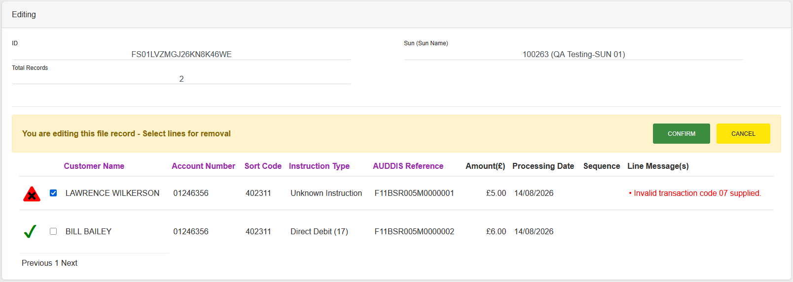Click the red error warning icon for Lawrence Wilkerson
Screen dimensions: 793x282
tap(32, 194)
